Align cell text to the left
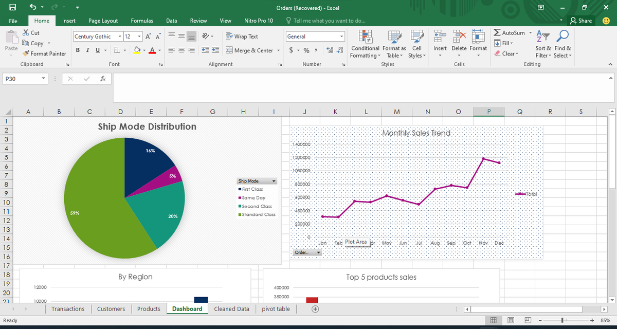Image resolution: width=617 pixels, height=329 pixels. 170,50
